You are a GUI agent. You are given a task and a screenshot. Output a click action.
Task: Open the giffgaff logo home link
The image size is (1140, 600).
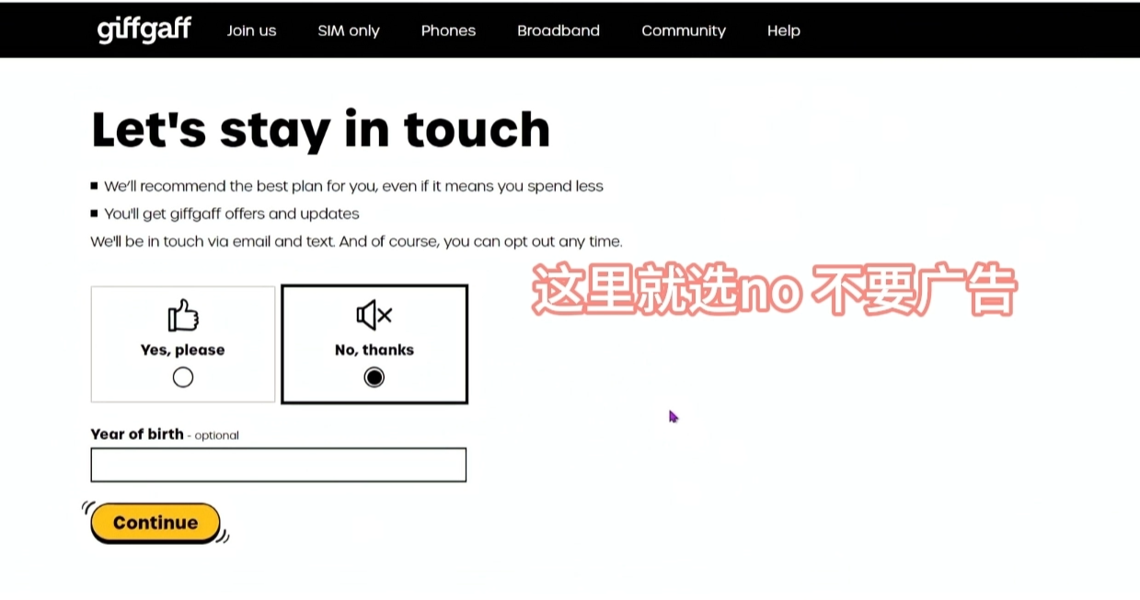144,29
